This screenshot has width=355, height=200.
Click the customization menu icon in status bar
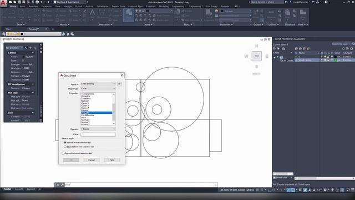(353, 190)
